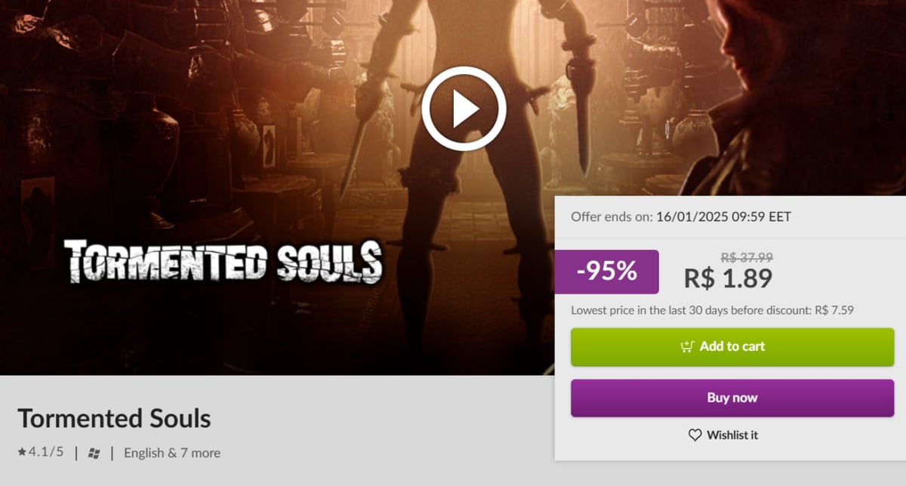
Task: Select the Wishlist it link
Action: tap(723, 435)
